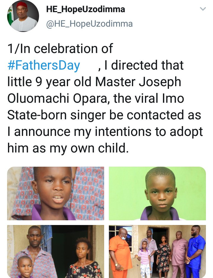
Task: Open the tweet options chevron menu
Action: (203, 9)
